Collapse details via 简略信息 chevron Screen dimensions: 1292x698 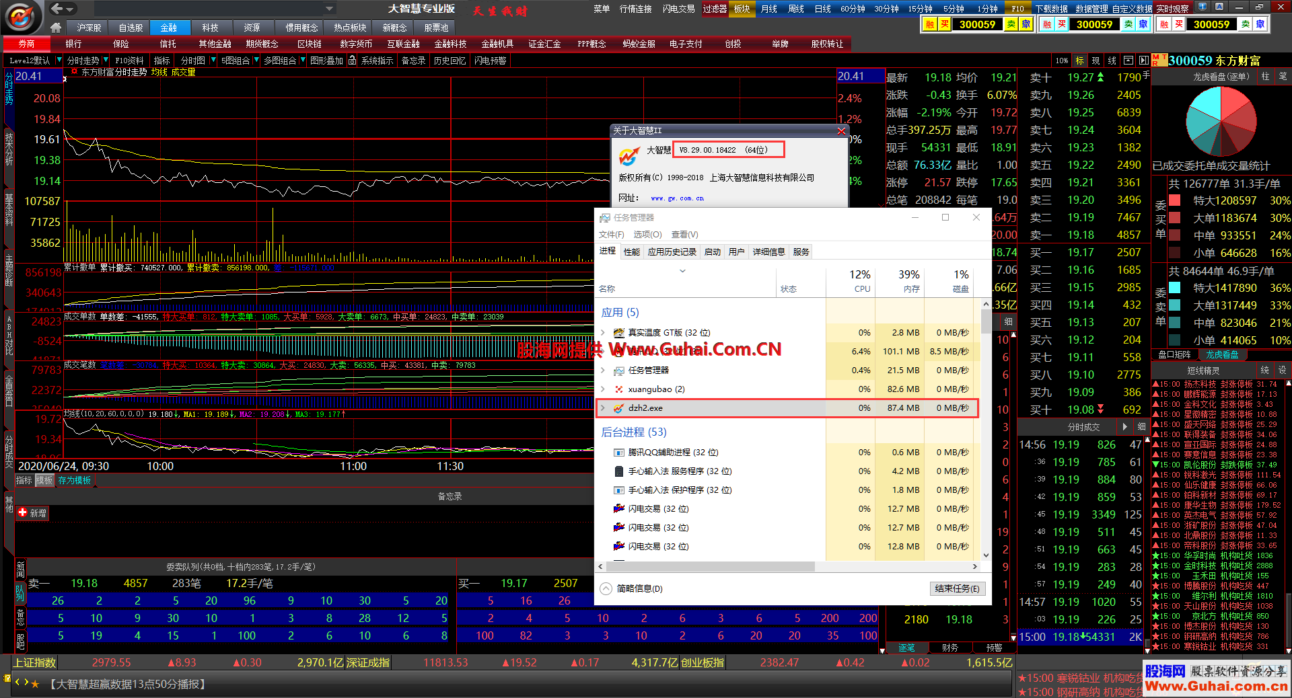[x=606, y=588]
